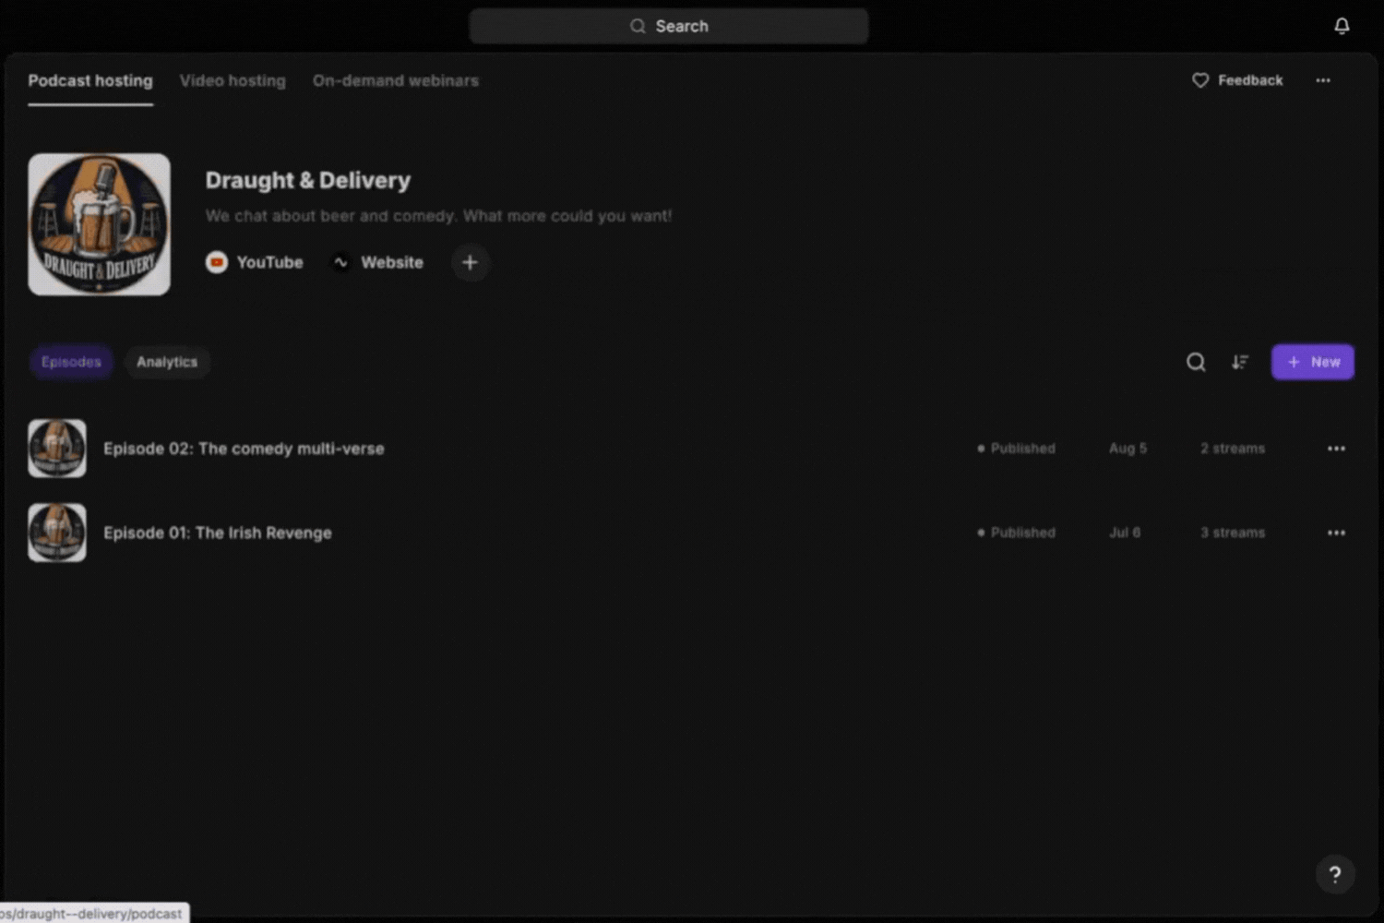Click the 3 streams count

1233,533
